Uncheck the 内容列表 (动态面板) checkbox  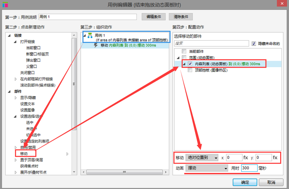[x=190, y=64]
